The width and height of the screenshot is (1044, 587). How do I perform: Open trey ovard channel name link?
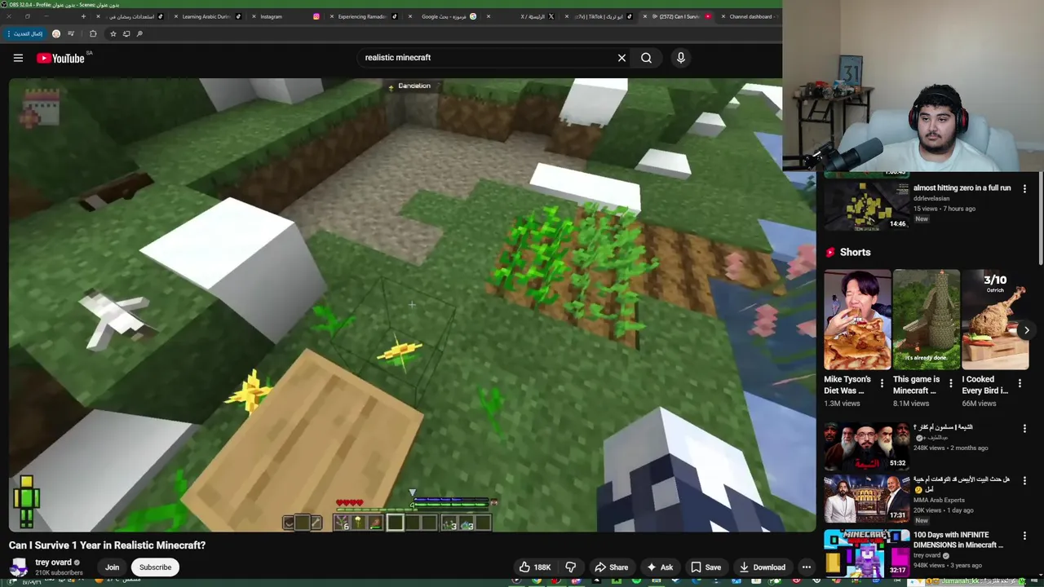54,563
